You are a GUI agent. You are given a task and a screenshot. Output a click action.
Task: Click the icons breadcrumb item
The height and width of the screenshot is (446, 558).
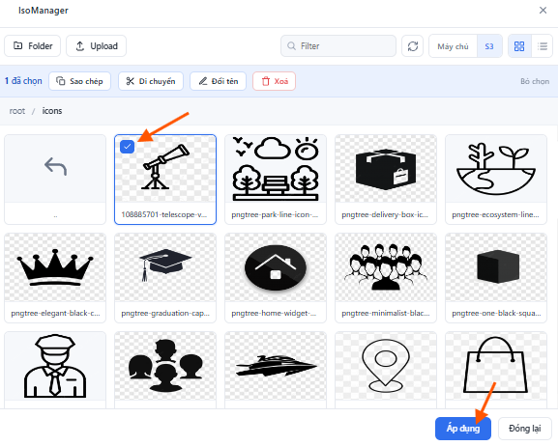[52, 111]
